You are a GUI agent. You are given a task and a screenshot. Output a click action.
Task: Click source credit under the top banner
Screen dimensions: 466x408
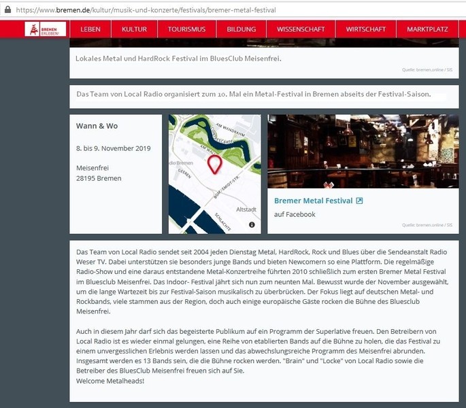[x=427, y=70]
